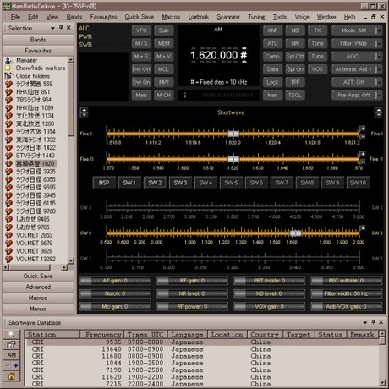Open the Pre-Amp: Off dropdown
The height and width of the screenshot is (389, 389).
tap(357, 96)
